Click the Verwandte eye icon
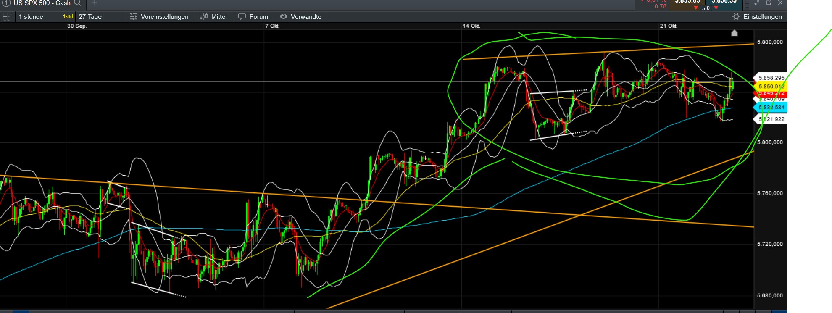 coord(284,17)
